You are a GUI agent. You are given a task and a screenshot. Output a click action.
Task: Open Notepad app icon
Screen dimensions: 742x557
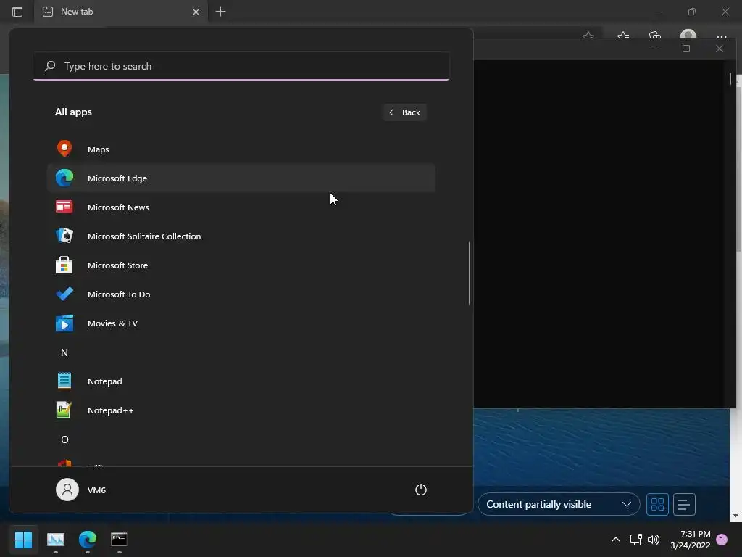click(64, 381)
